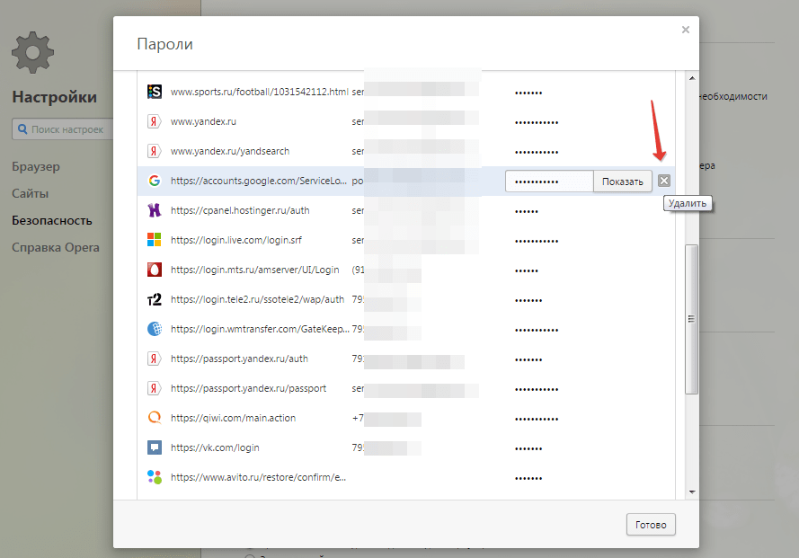Select the Справка Opera sidebar item
This screenshot has height=558, width=799.
point(56,247)
